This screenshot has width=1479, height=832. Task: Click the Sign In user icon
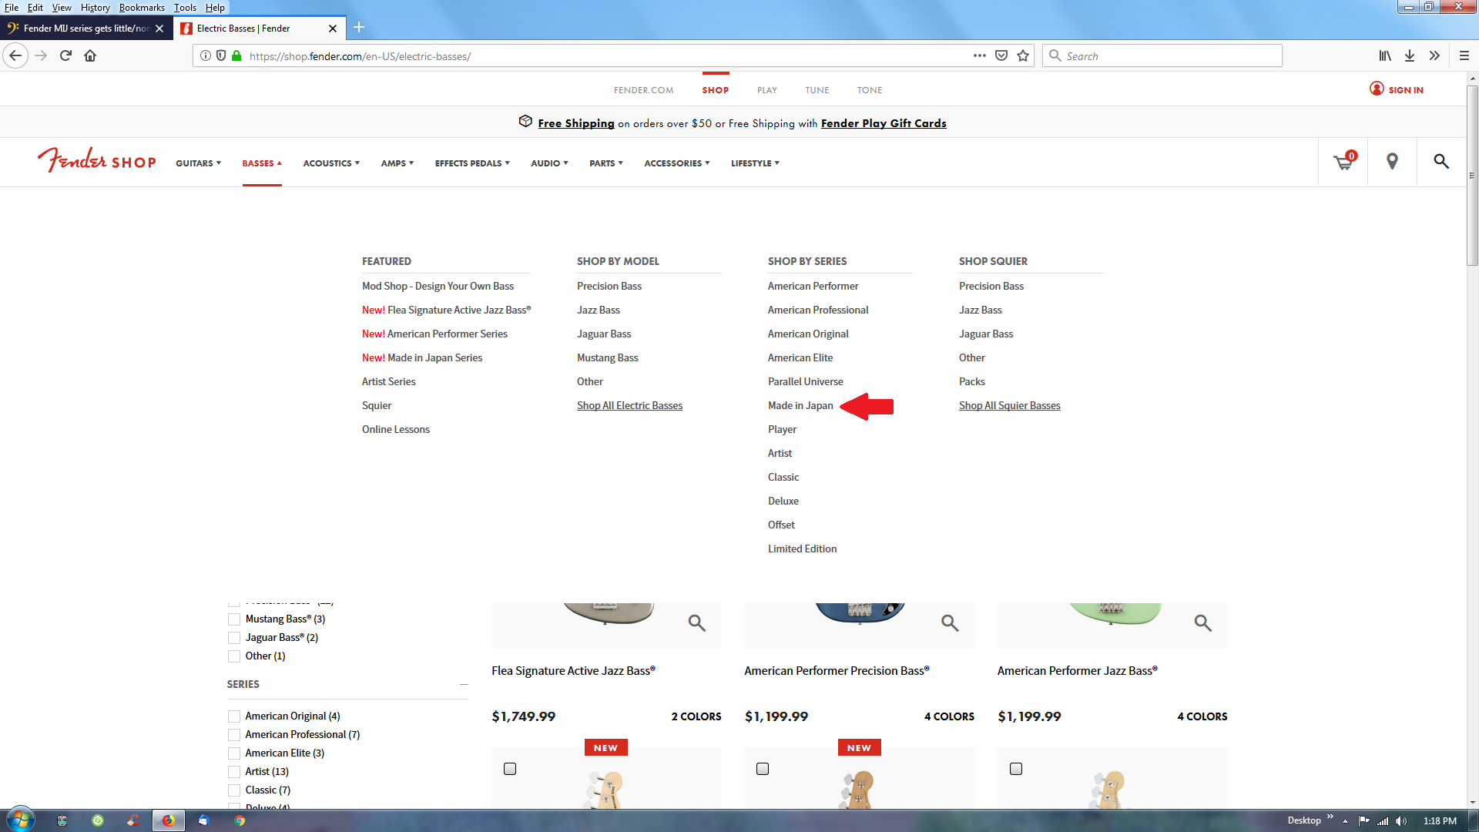[1377, 89]
